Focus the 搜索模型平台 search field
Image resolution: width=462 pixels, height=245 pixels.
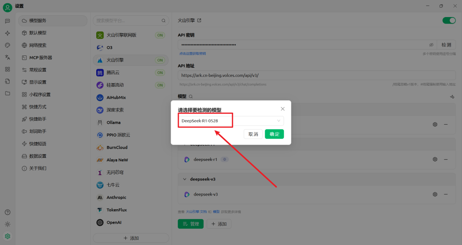(131, 20)
